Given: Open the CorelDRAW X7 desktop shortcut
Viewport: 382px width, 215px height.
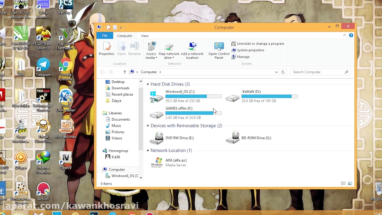Looking at the screenshot, I should (21, 39).
